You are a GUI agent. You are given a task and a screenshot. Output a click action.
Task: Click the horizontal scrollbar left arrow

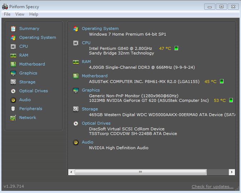(71, 172)
